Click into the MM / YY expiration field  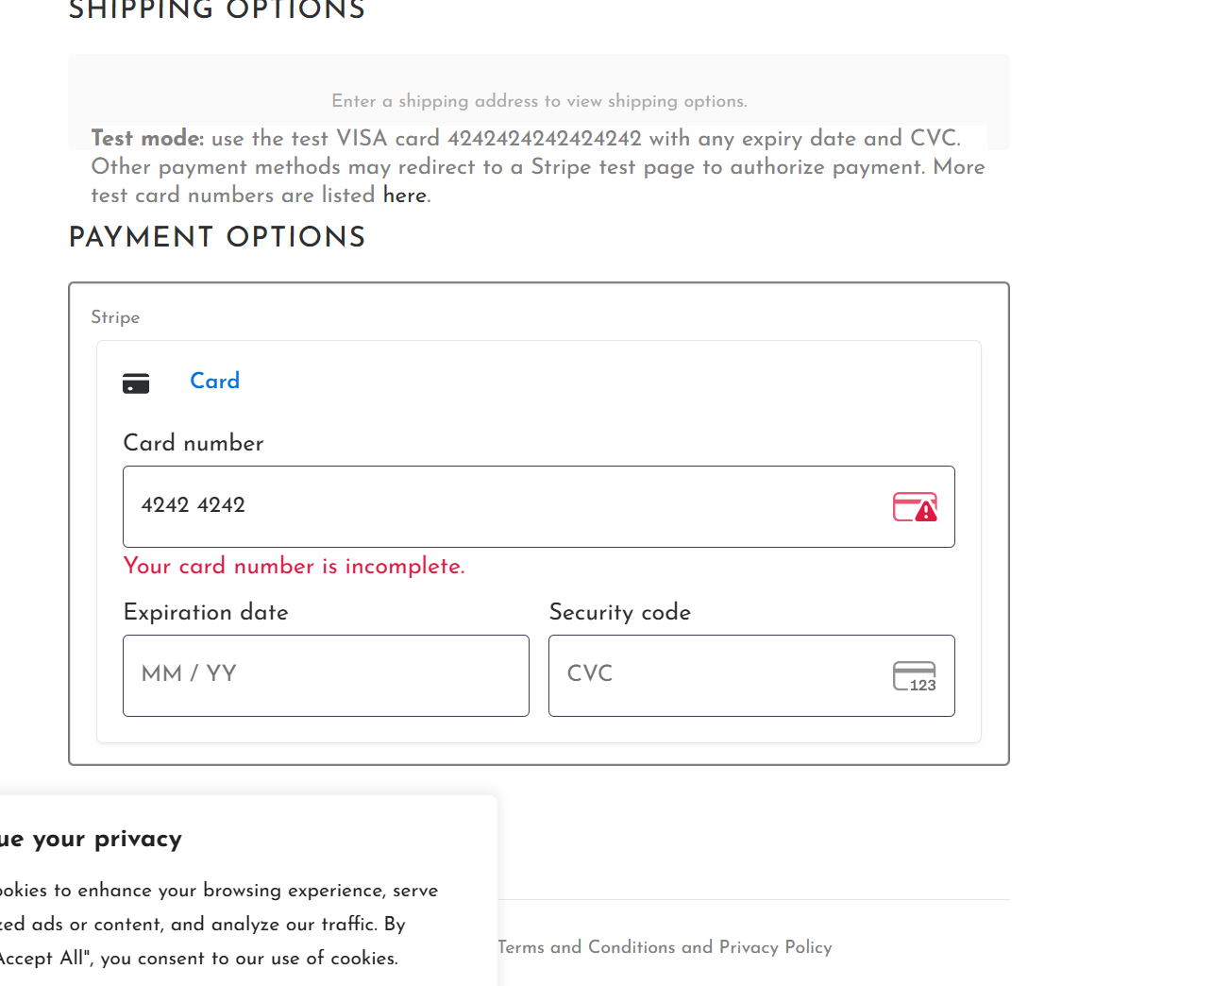click(326, 675)
